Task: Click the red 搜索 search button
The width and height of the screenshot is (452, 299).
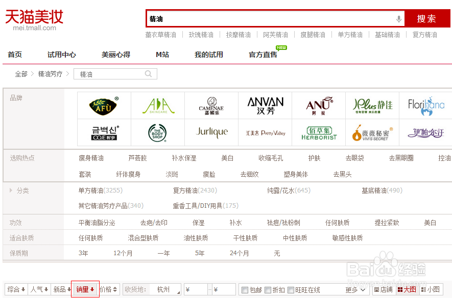Action: 427,19
